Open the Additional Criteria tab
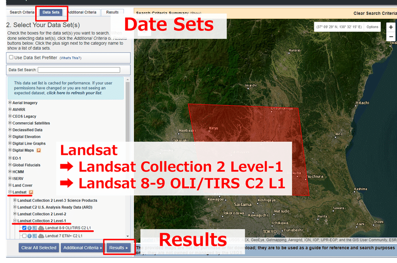397x263 pixels. 82,12
